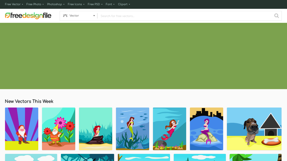Open the gnome with flowers thumbnail

coord(58,129)
